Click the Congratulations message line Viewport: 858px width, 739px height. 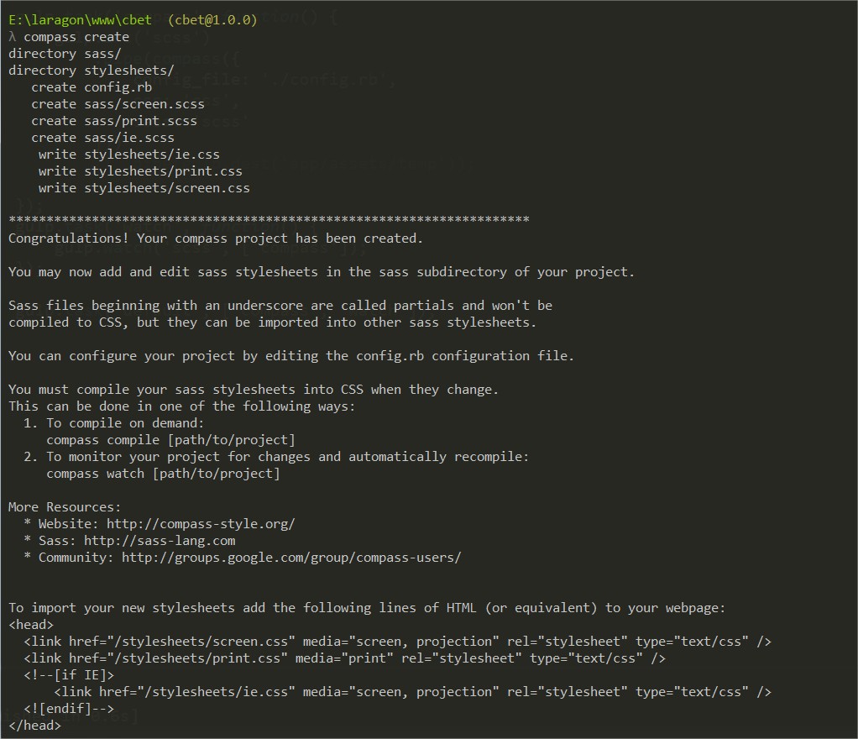216,238
